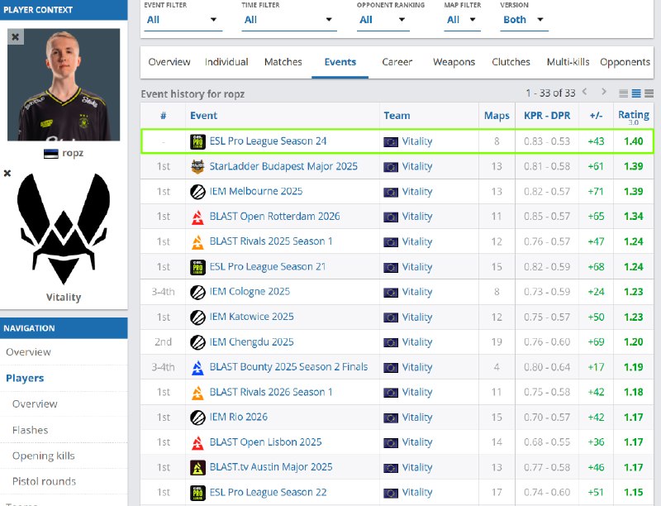Viewport: 661px width, 506px height.
Task: Go to the previous page of events
Action: 585,92
